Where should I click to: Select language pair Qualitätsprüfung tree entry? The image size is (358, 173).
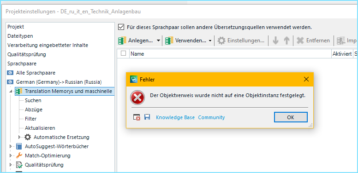tap(44, 165)
